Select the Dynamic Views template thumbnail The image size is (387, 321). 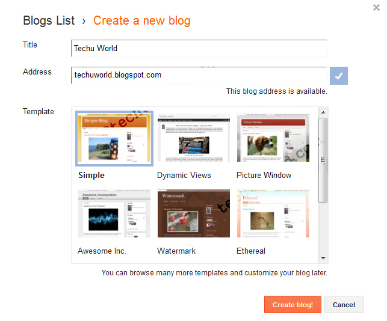point(194,138)
